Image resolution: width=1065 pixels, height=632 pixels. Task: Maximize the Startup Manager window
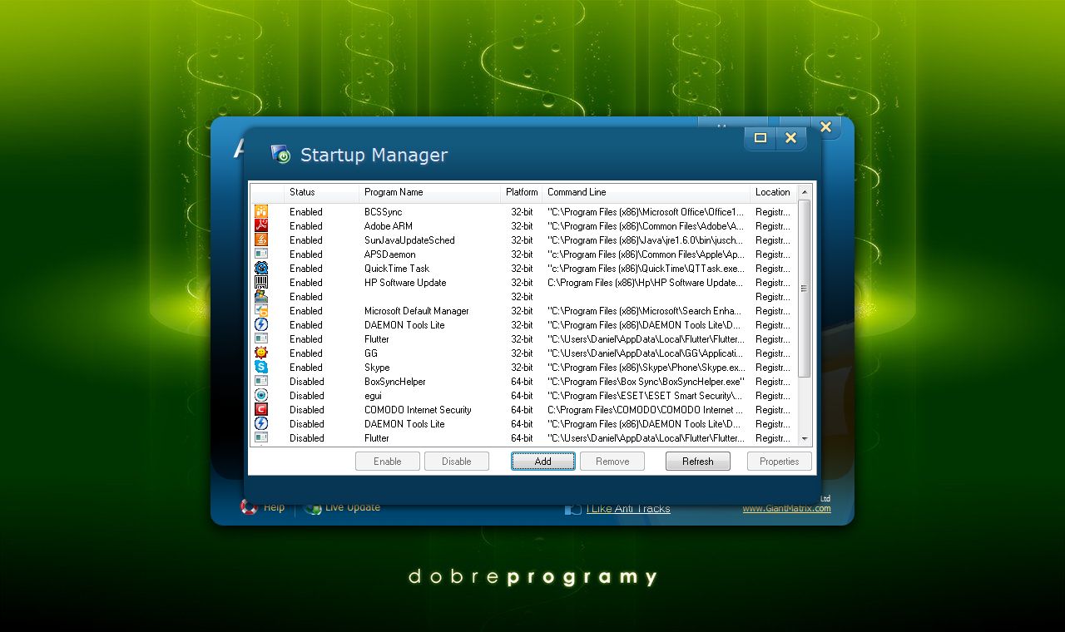[x=760, y=138]
